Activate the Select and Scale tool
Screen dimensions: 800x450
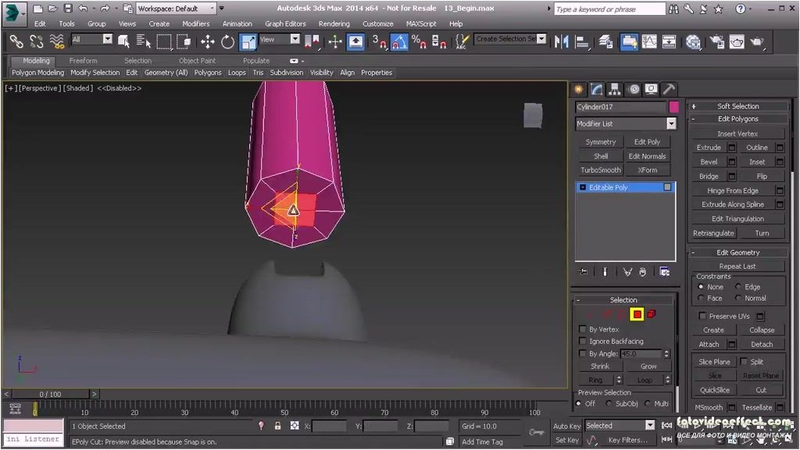pos(248,42)
